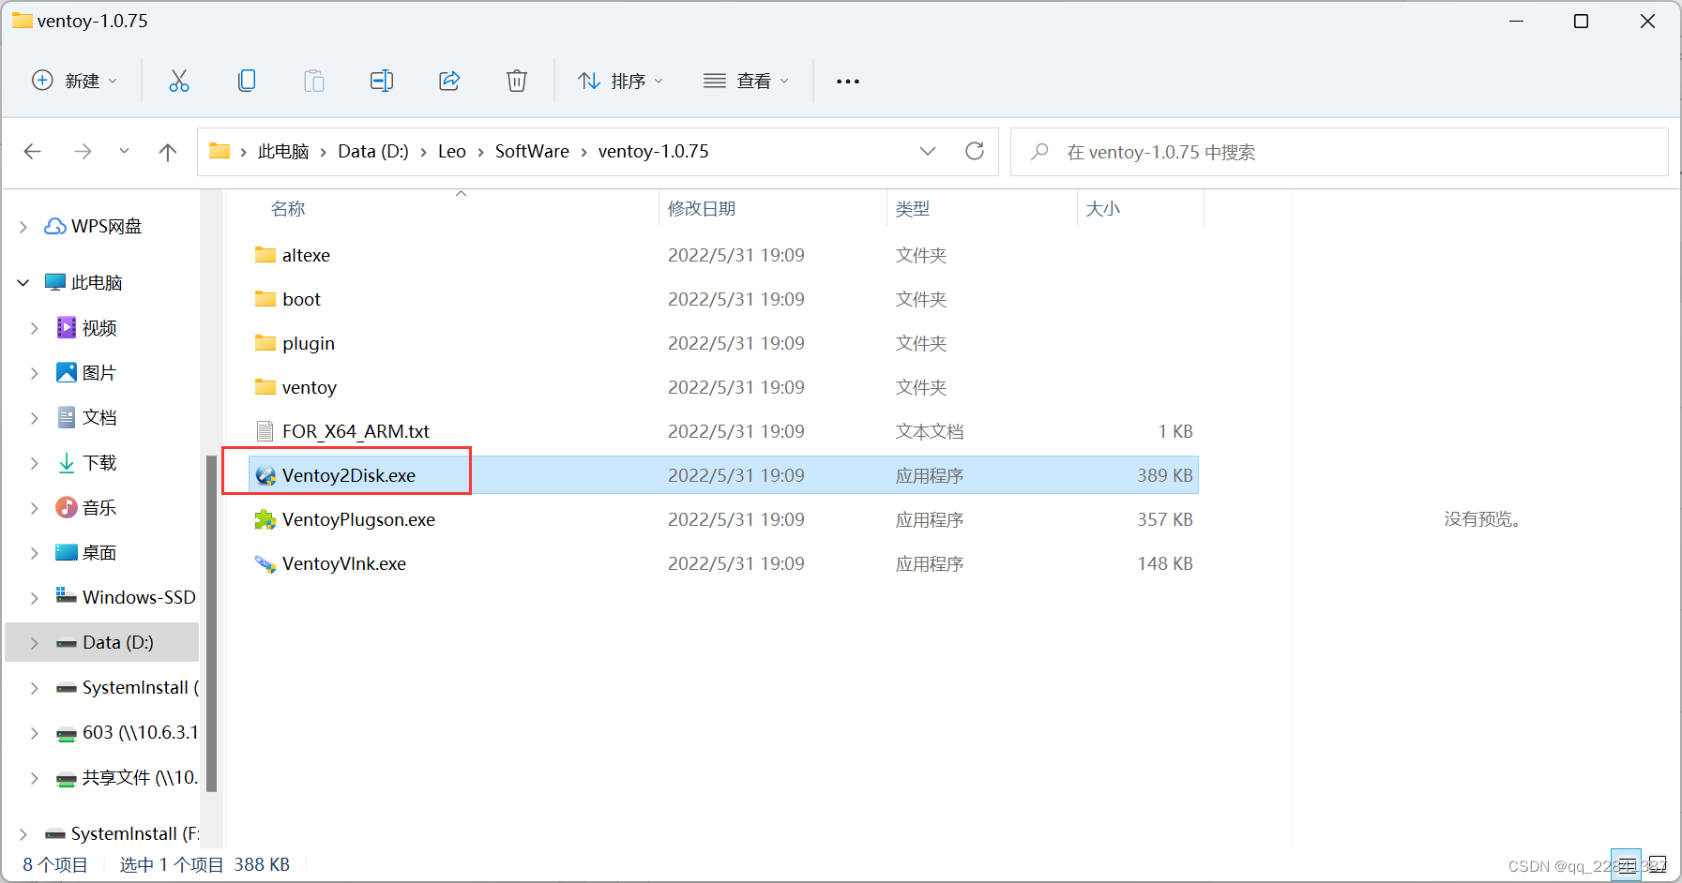Click the navigation pane vertical scrollbar

coord(212,623)
